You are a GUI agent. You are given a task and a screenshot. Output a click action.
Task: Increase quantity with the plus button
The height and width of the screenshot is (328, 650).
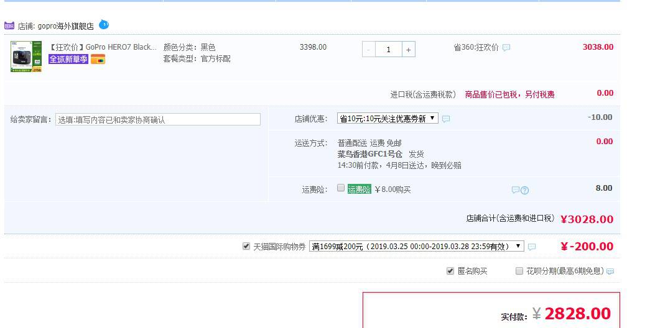(408, 50)
